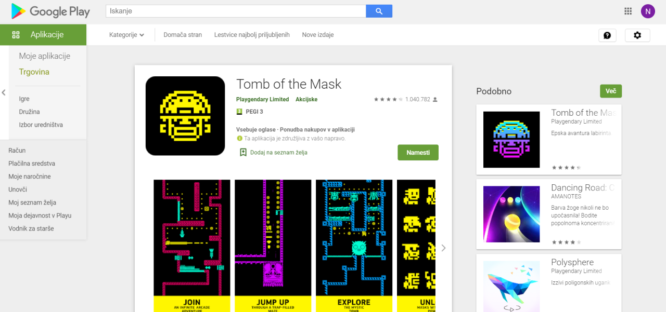The height and width of the screenshot is (312, 666).
Task: Open Lestvice najbolj priljubljenih tab
Action: tap(252, 35)
